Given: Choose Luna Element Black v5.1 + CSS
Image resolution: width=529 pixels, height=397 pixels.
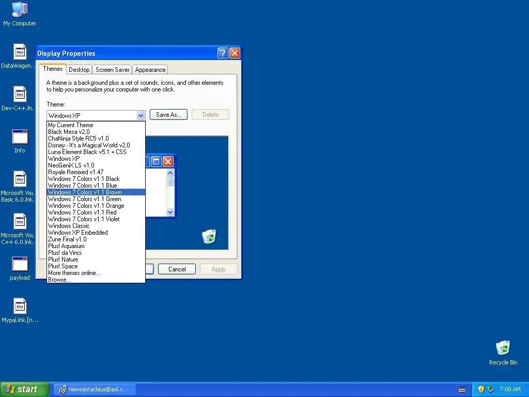Looking at the screenshot, I should [96, 152].
